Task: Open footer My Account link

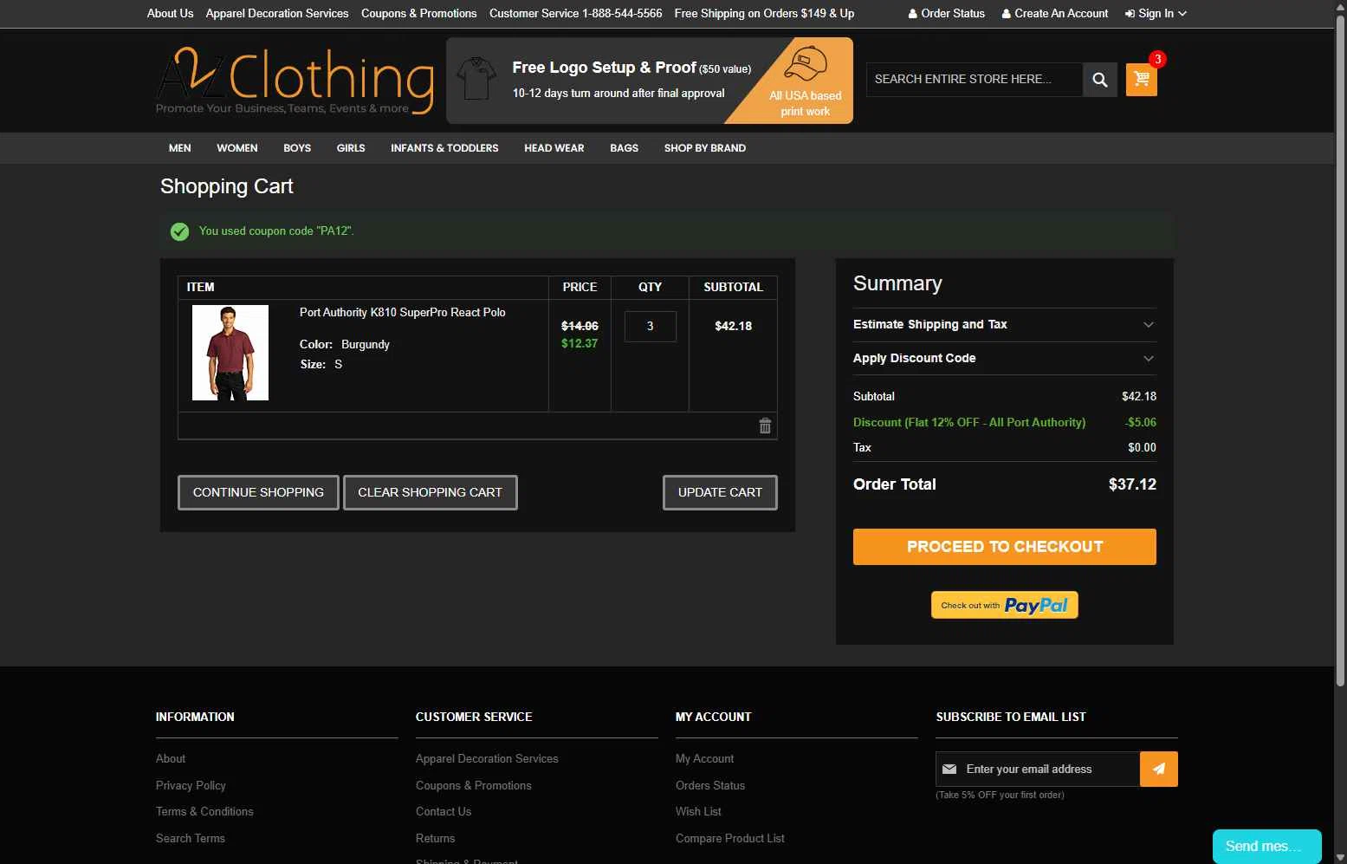Action: click(704, 758)
